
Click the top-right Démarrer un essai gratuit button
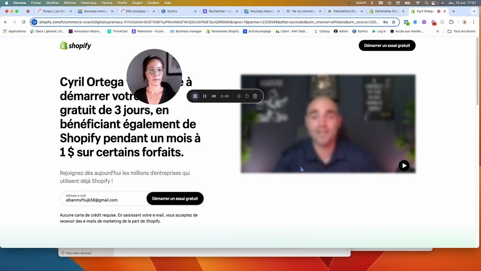[x=387, y=46]
